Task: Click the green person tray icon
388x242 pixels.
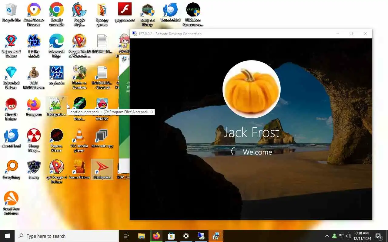Action: tap(334, 236)
